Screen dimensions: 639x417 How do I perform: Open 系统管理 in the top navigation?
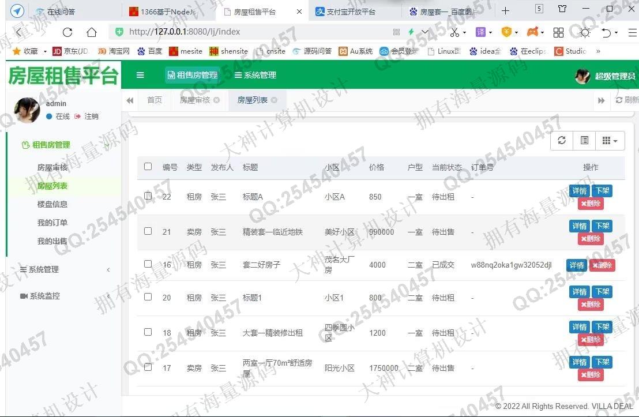click(x=255, y=75)
